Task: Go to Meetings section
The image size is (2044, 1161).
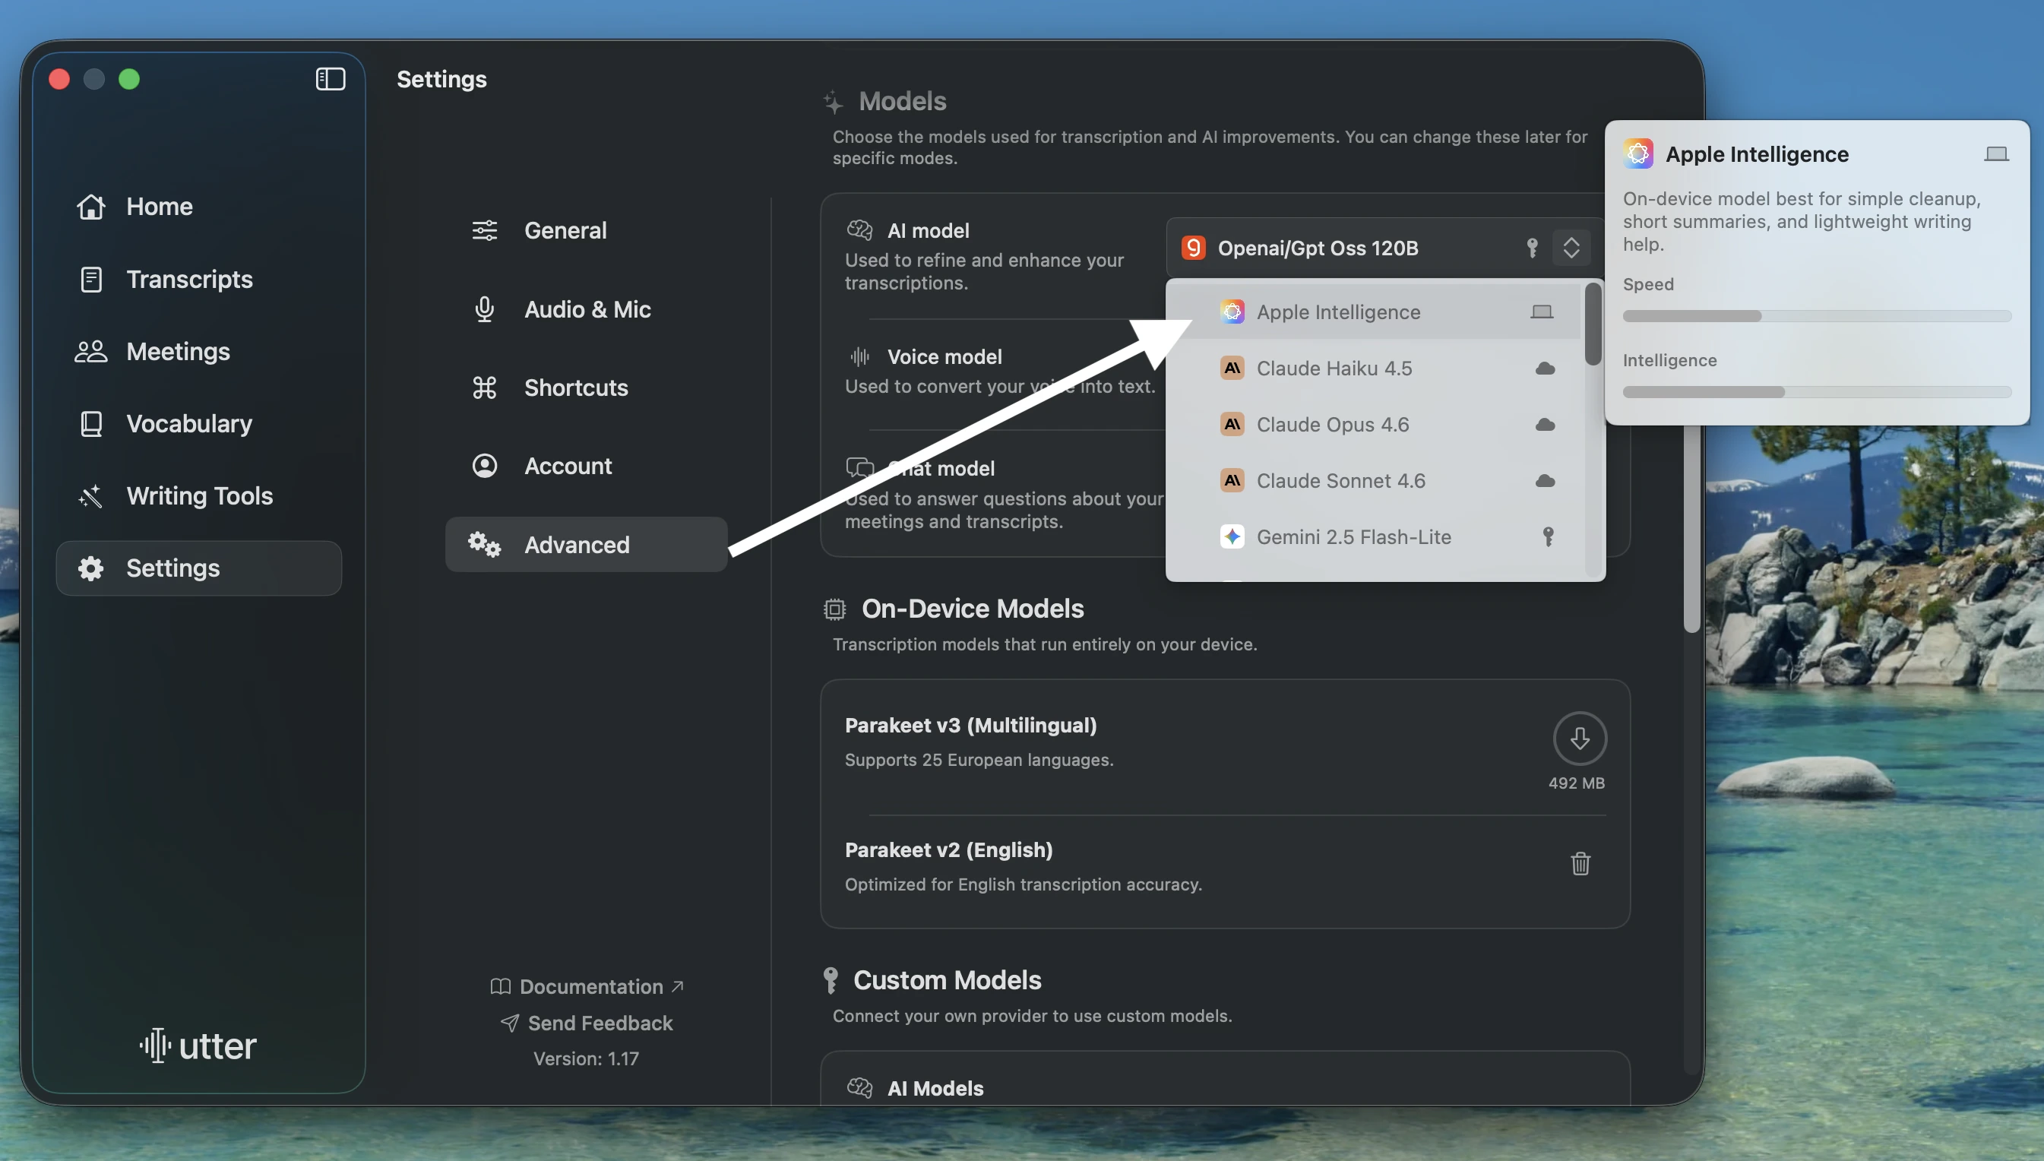Action: 199,352
